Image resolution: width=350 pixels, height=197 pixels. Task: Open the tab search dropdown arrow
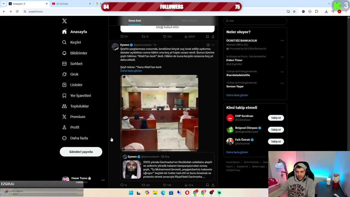coord(4,4)
